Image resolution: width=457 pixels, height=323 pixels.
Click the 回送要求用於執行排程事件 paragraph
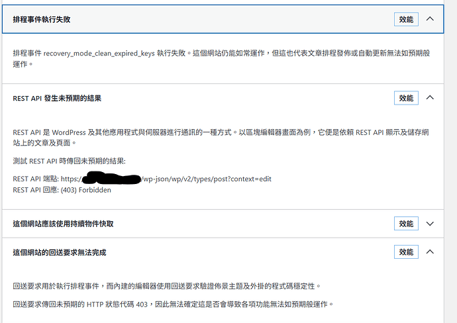click(166, 287)
